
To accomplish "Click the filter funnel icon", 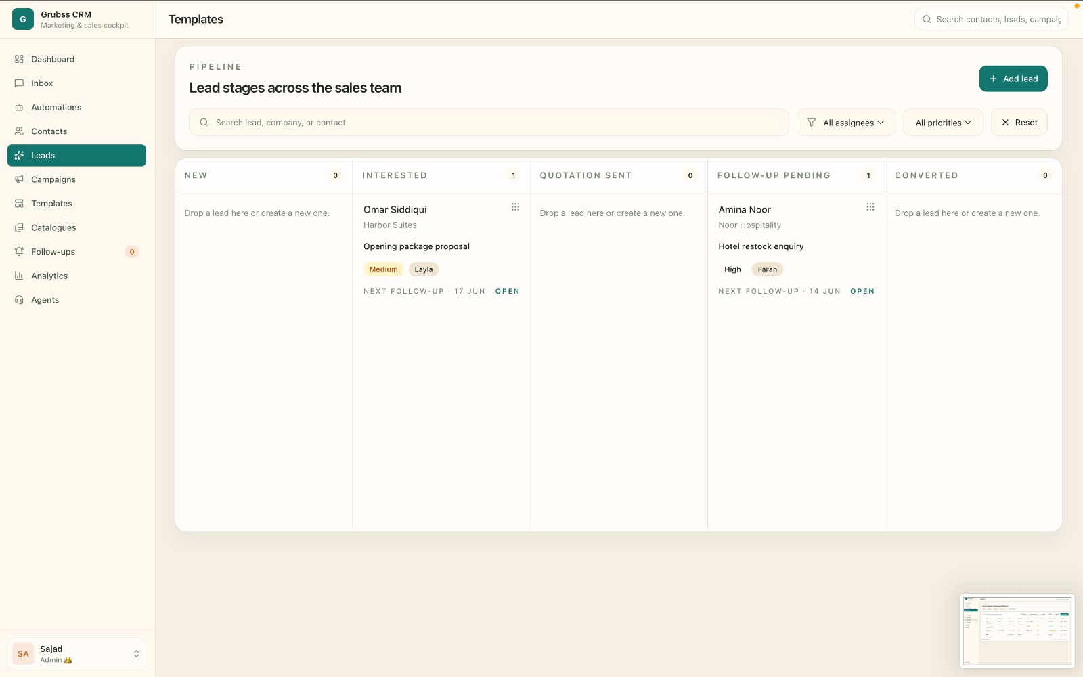I will [x=811, y=123].
